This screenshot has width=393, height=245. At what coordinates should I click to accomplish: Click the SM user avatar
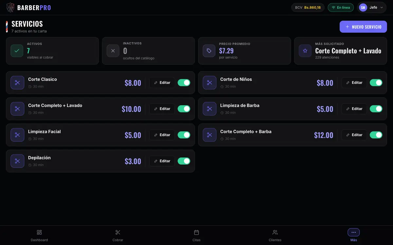pyautogui.click(x=363, y=8)
